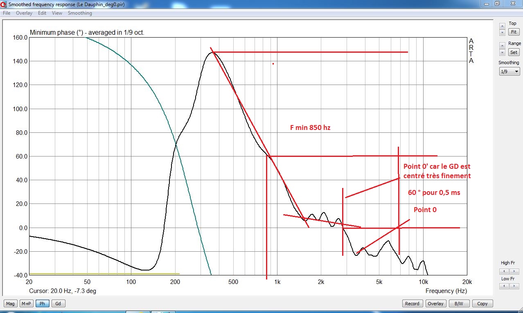This screenshot has height=313, width=523.
Task: Switch to Gd group delay view
Action: coord(58,304)
